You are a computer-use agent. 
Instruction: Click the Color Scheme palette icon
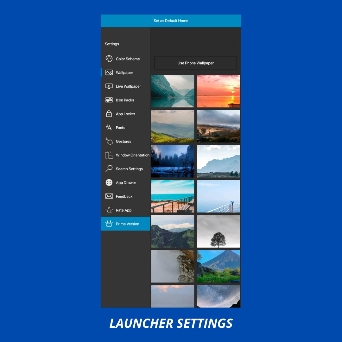pyautogui.click(x=109, y=59)
